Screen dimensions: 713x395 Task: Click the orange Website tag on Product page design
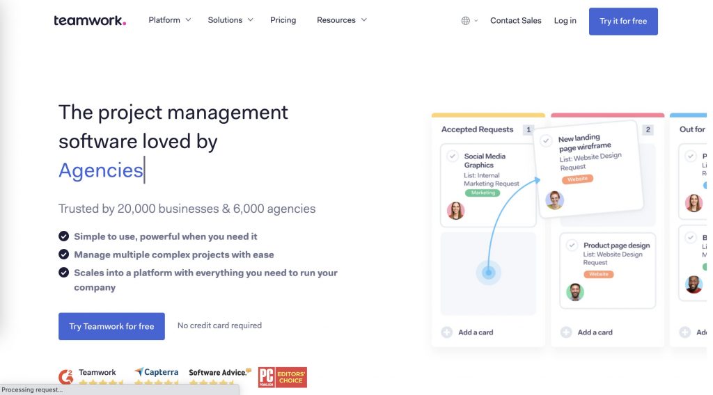point(598,274)
